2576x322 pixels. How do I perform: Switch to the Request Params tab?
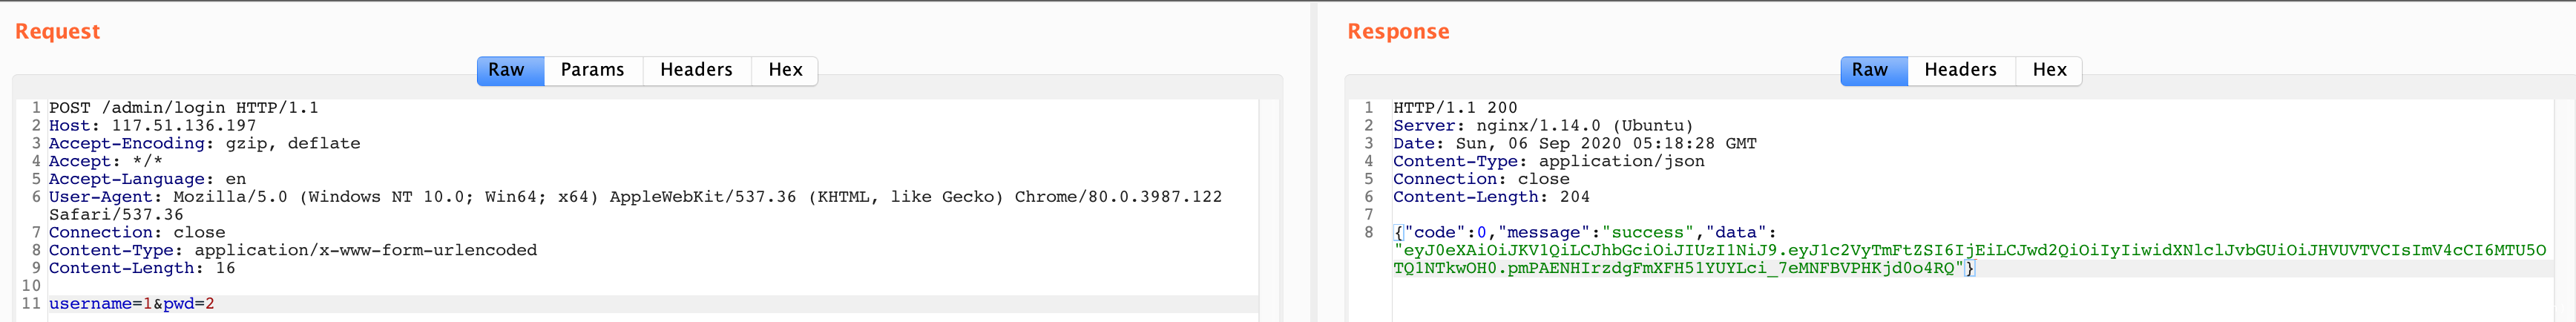coord(592,70)
